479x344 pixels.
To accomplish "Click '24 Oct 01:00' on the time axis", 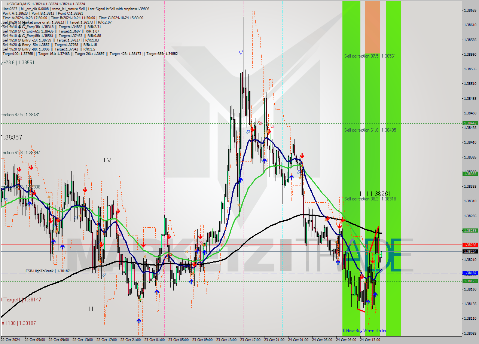I will pyautogui.click(x=298, y=340).
